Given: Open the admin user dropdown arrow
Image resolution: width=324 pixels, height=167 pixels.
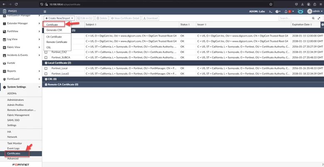Looking at the screenshot, I should pos(322,11).
